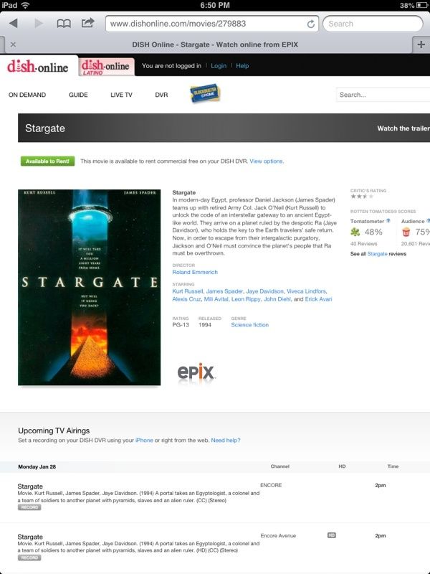Record the ENCORE Stargate airing

(x=29, y=507)
